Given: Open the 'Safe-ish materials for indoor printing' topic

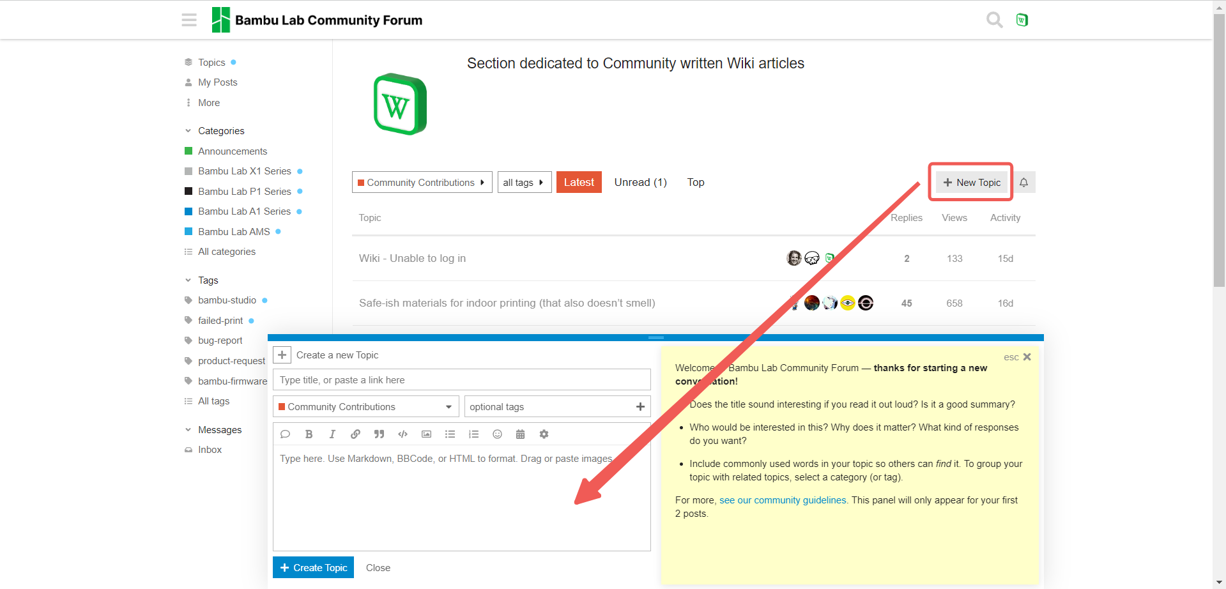Looking at the screenshot, I should pos(507,303).
